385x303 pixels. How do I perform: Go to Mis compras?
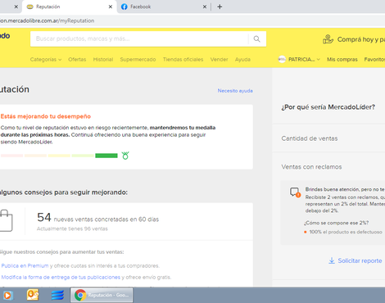[x=342, y=59]
